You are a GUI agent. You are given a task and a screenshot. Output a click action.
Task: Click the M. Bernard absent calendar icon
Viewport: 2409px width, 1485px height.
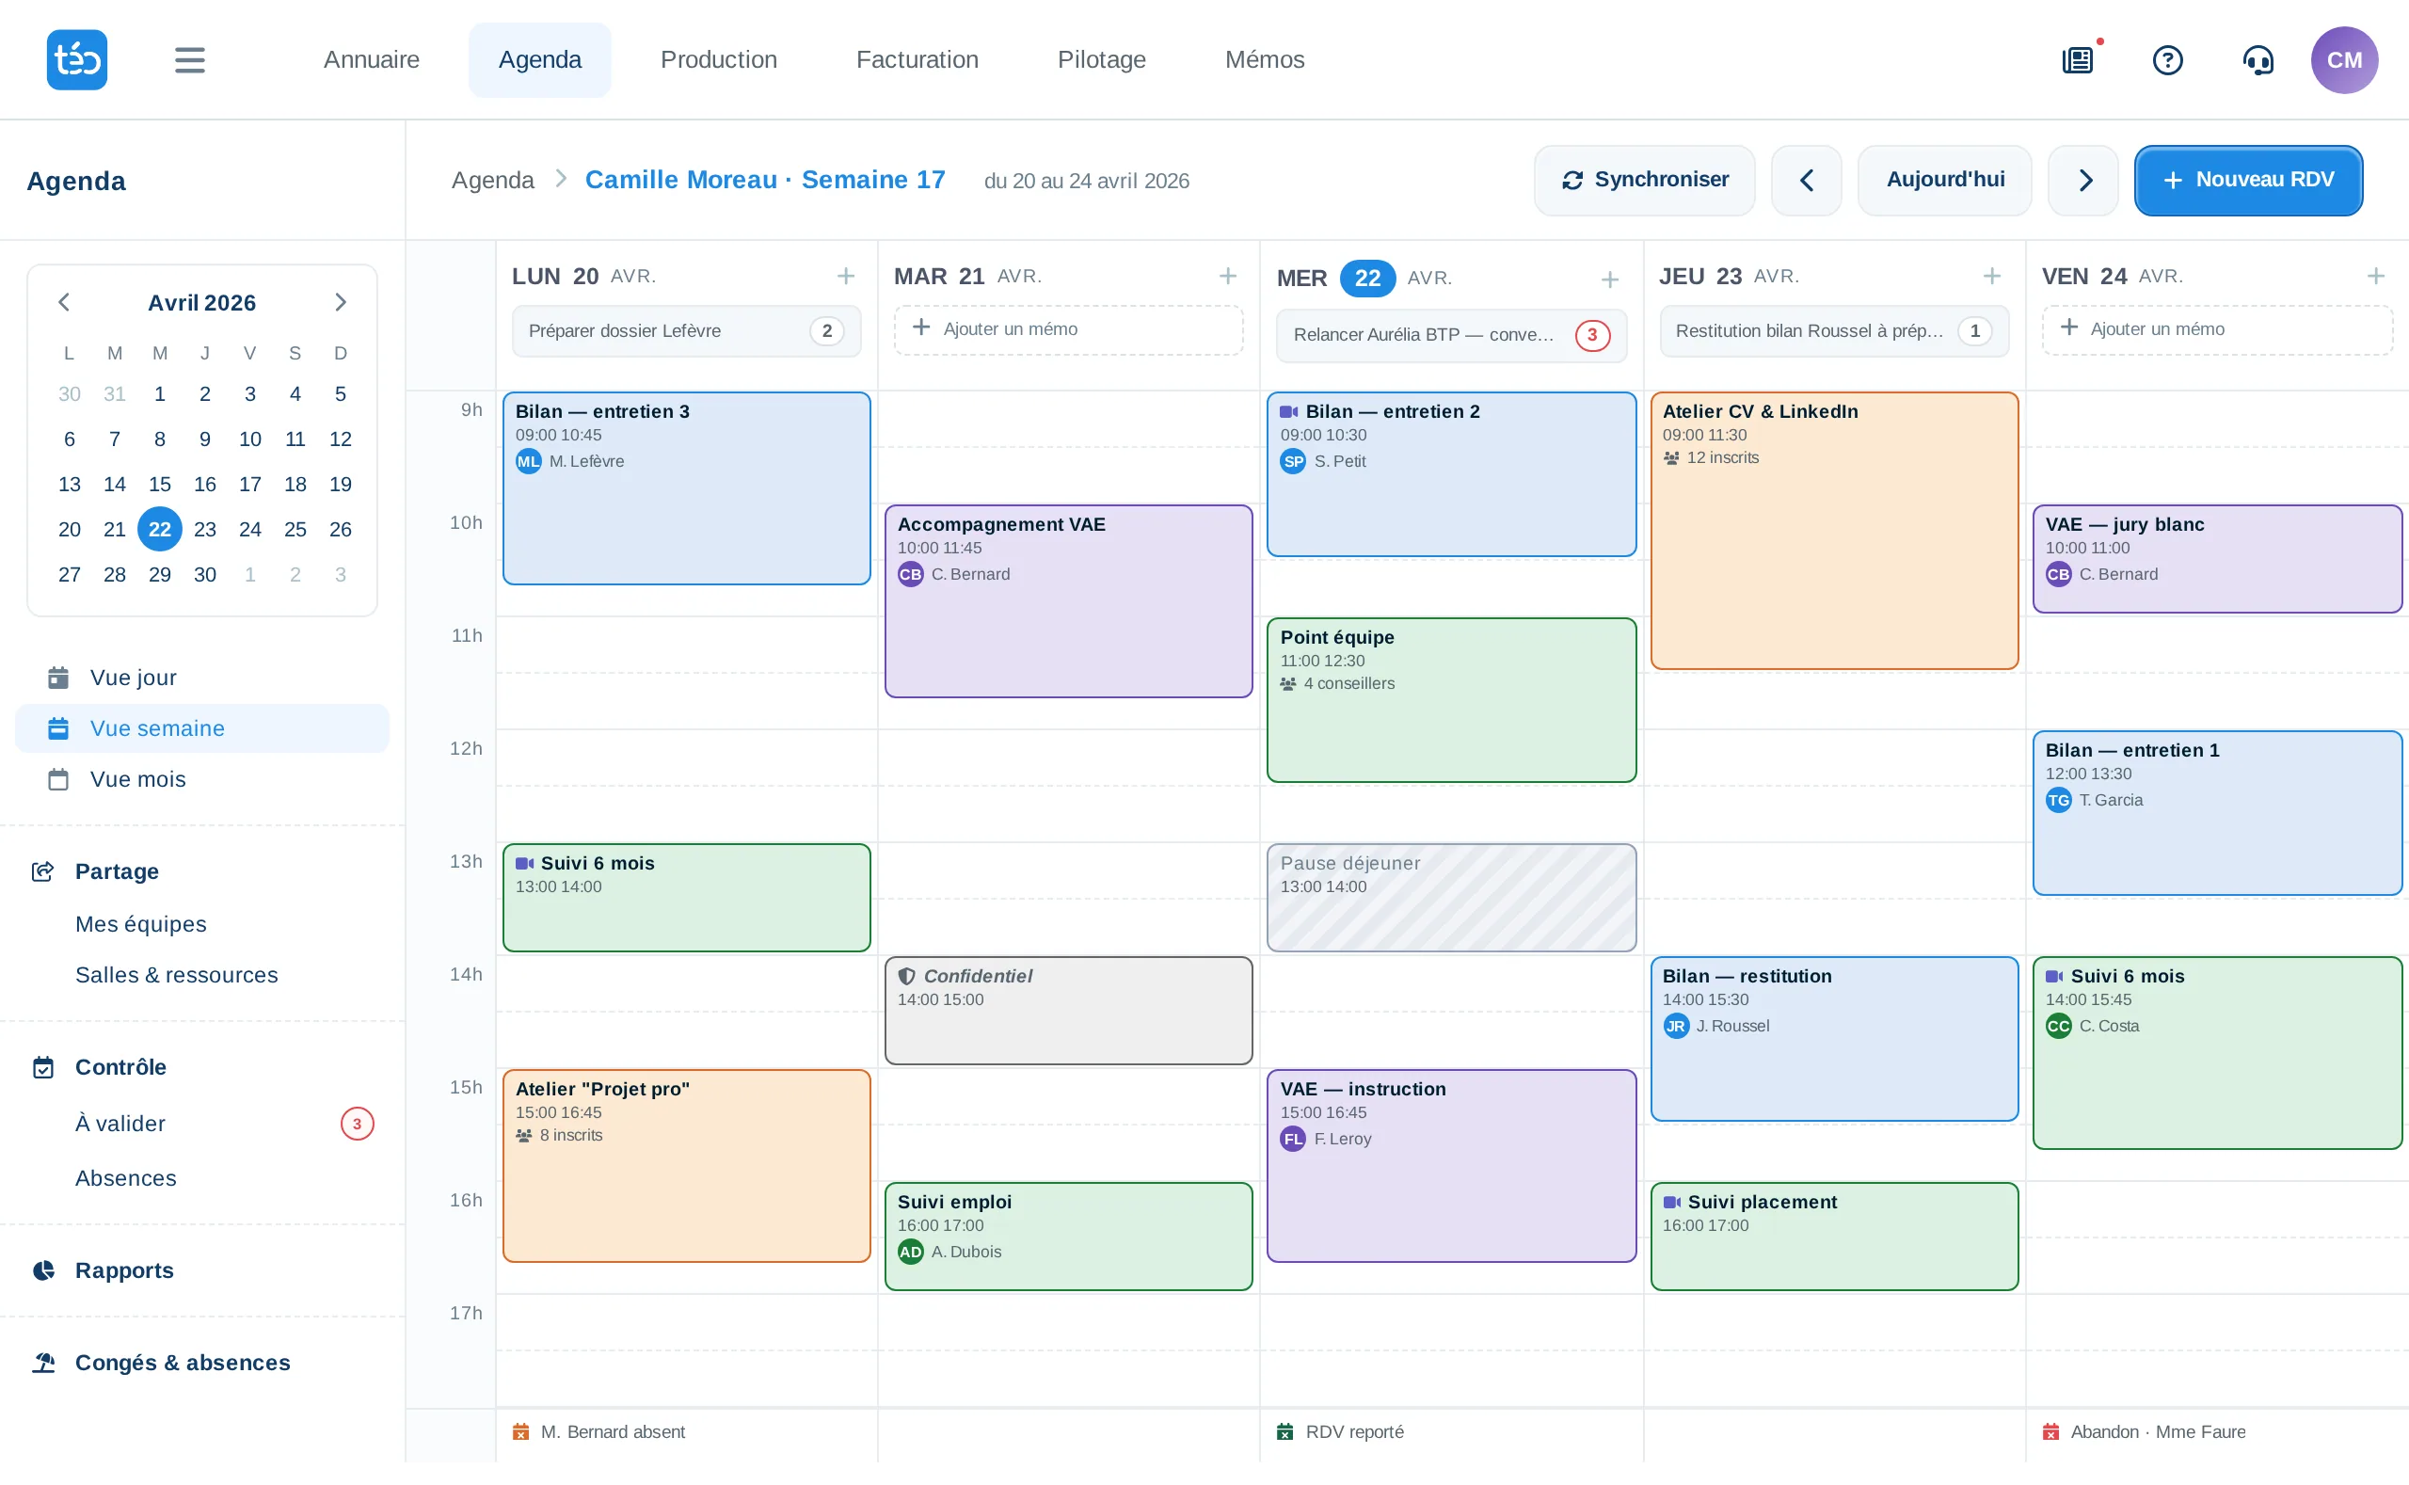pyautogui.click(x=520, y=1432)
